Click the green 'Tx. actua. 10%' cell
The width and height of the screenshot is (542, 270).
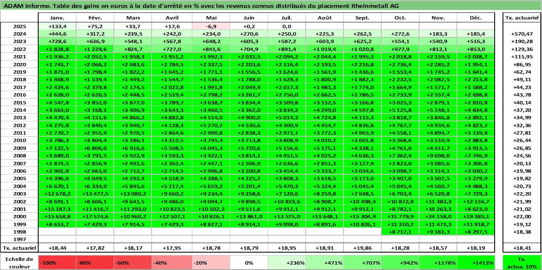521,263
